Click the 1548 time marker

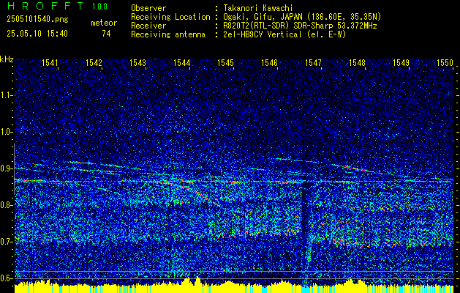click(x=358, y=62)
